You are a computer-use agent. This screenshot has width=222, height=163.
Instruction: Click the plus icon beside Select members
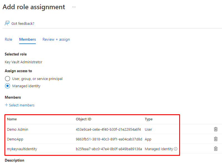(x=6, y=105)
